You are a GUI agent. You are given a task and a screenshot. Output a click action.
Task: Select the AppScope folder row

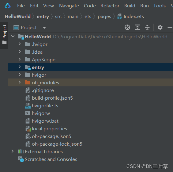pyautogui.click(x=90, y=60)
